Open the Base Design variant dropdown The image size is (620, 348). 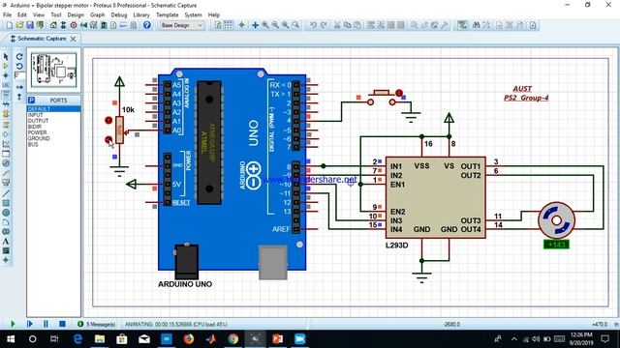tap(181, 25)
